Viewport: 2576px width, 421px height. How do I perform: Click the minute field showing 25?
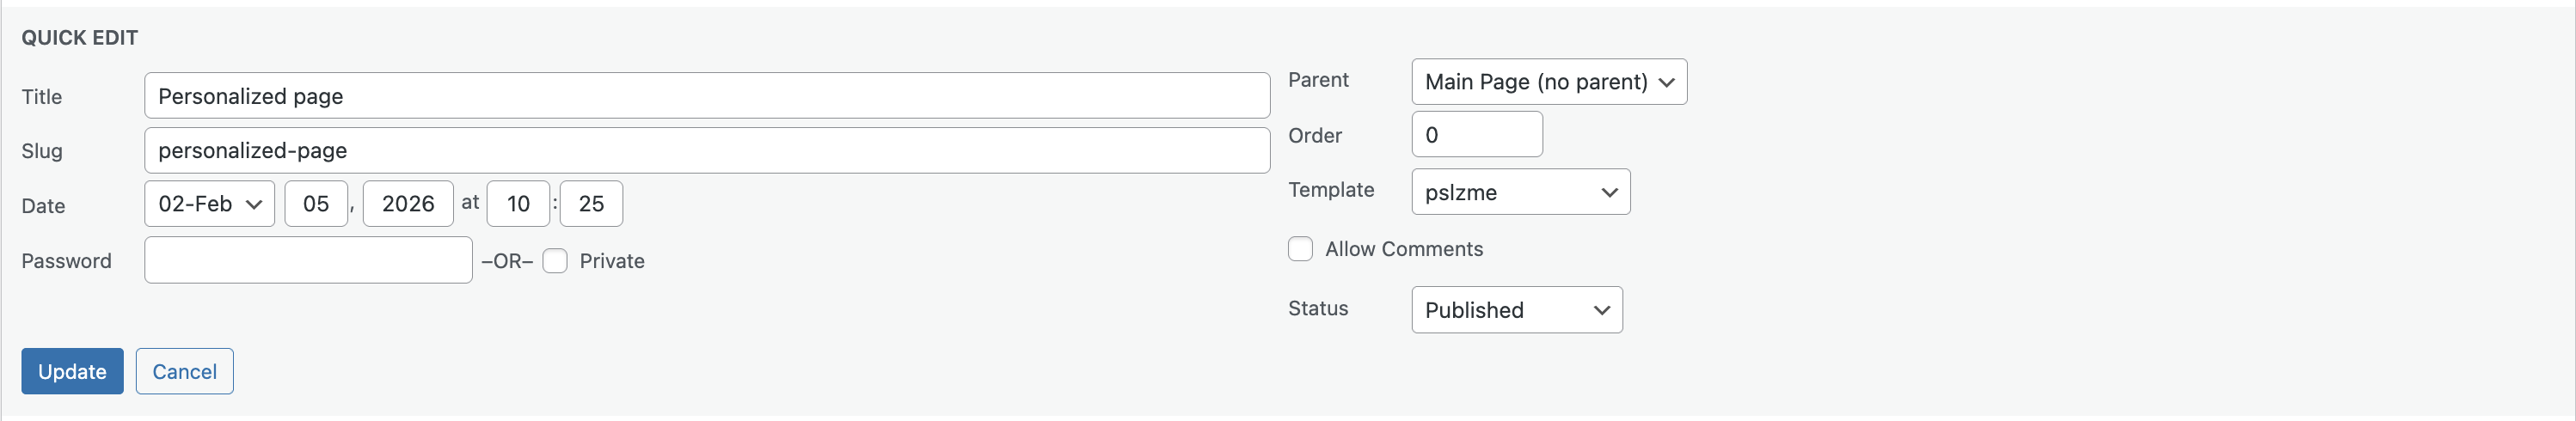(x=591, y=204)
